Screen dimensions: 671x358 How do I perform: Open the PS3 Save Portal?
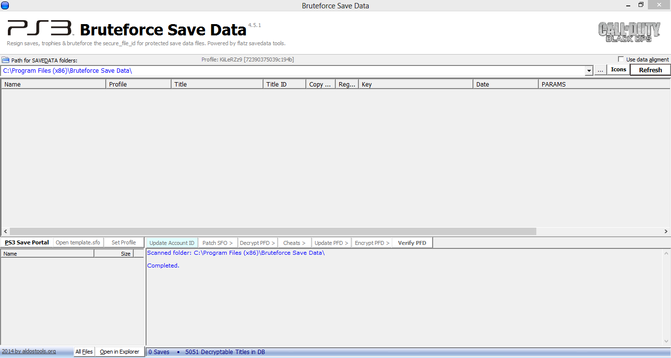27,242
